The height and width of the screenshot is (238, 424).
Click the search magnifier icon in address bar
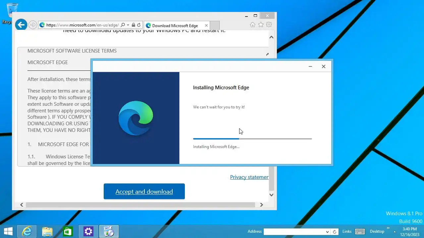coord(123,25)
